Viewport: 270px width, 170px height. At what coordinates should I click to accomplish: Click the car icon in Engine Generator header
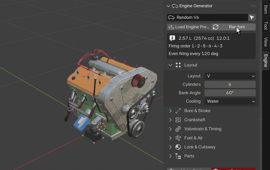point(175,6)
